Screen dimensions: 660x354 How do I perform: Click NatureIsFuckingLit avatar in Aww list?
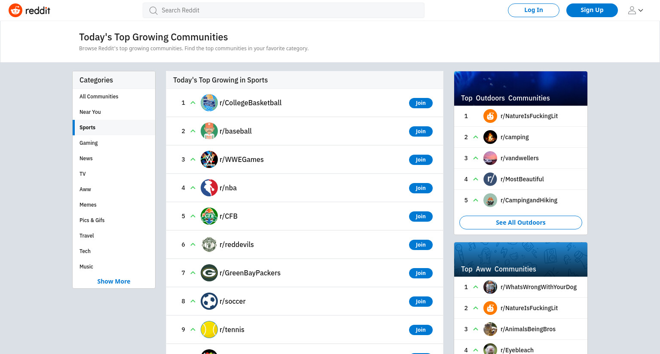tap(490, 308)
